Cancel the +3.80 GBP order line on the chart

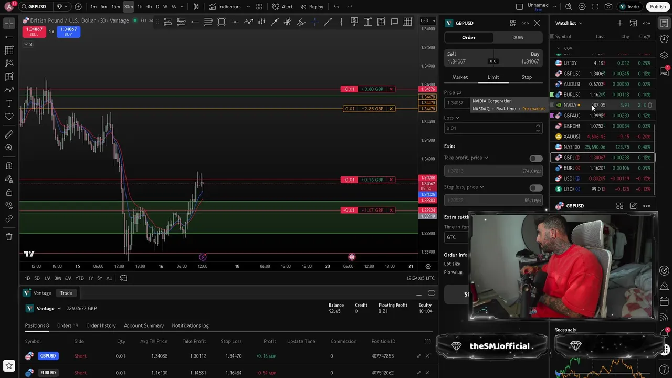pos(391,89)
